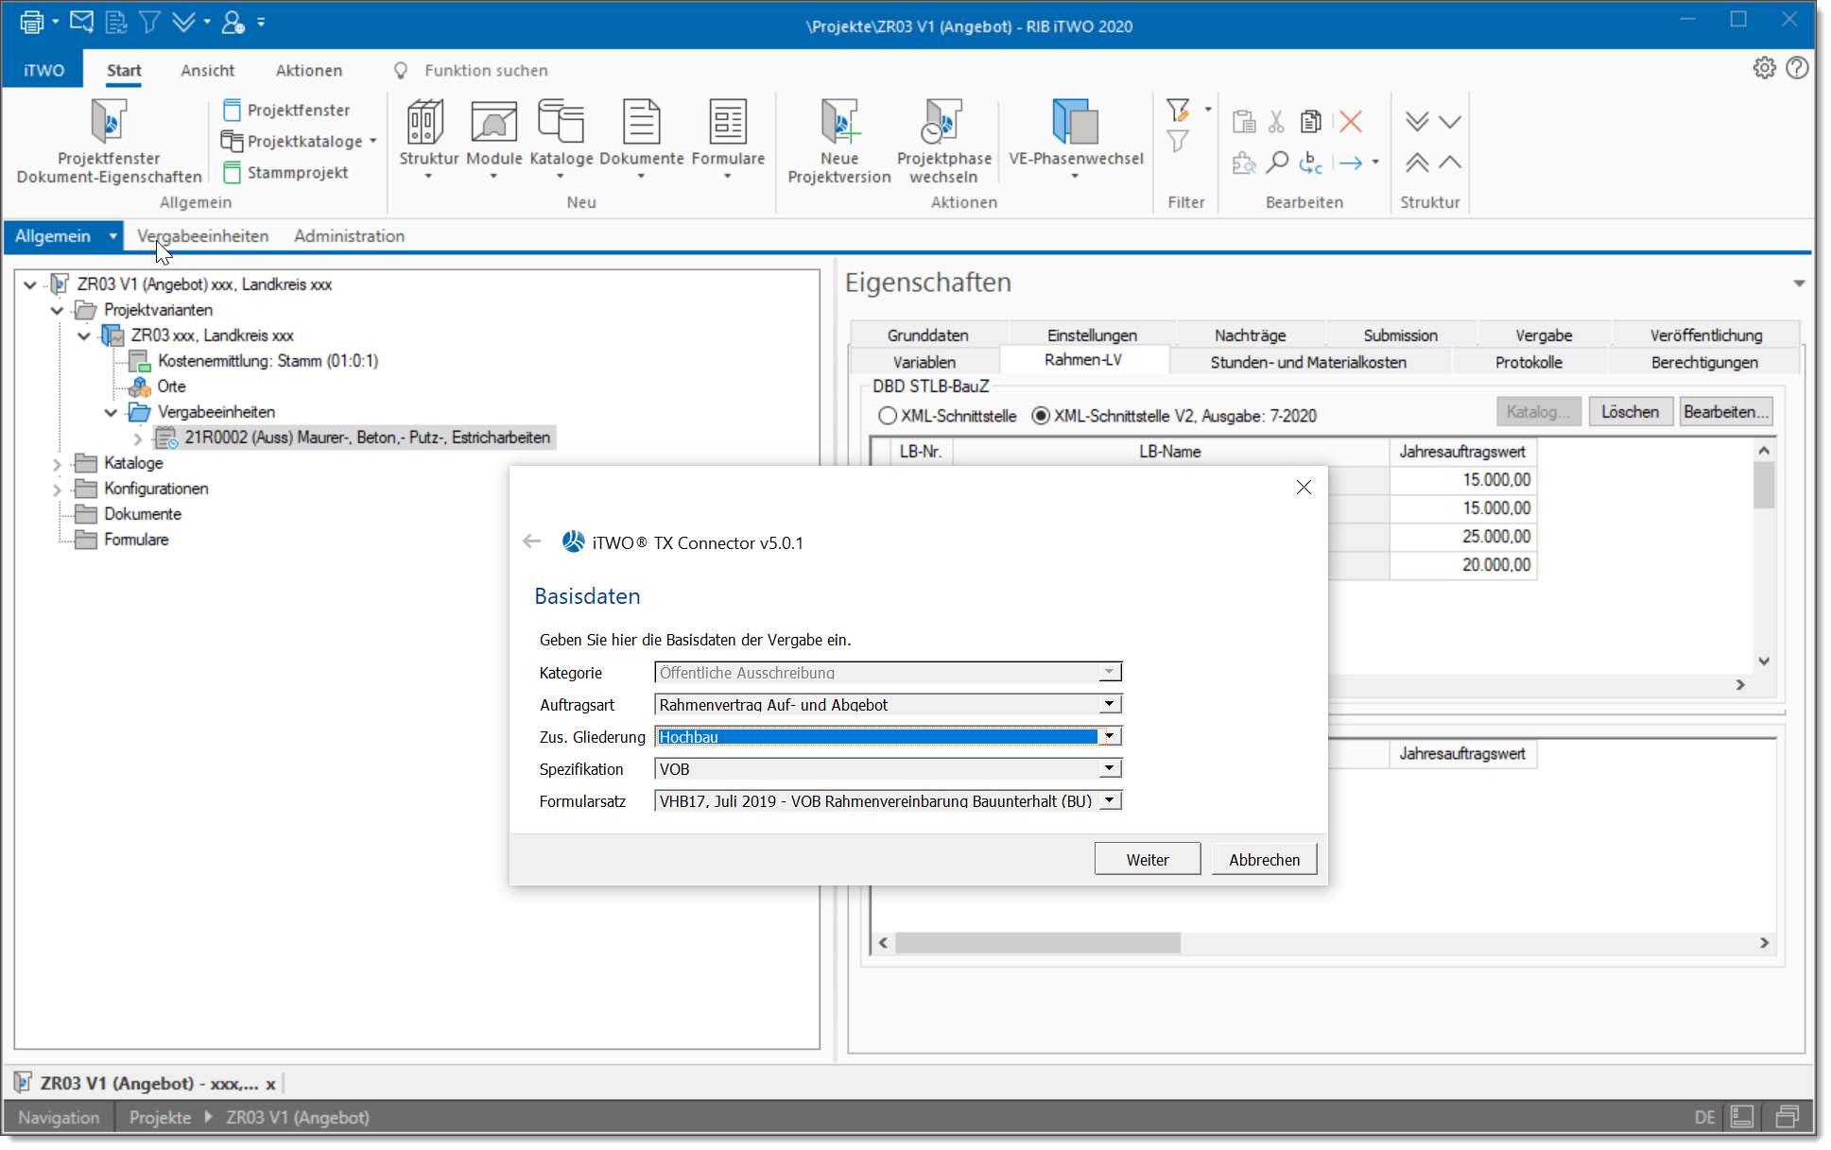Screen dimensions: 1831x1150
Task: Collapse the Vergabeeinheiten tree node
Action: tap(111, 412)
